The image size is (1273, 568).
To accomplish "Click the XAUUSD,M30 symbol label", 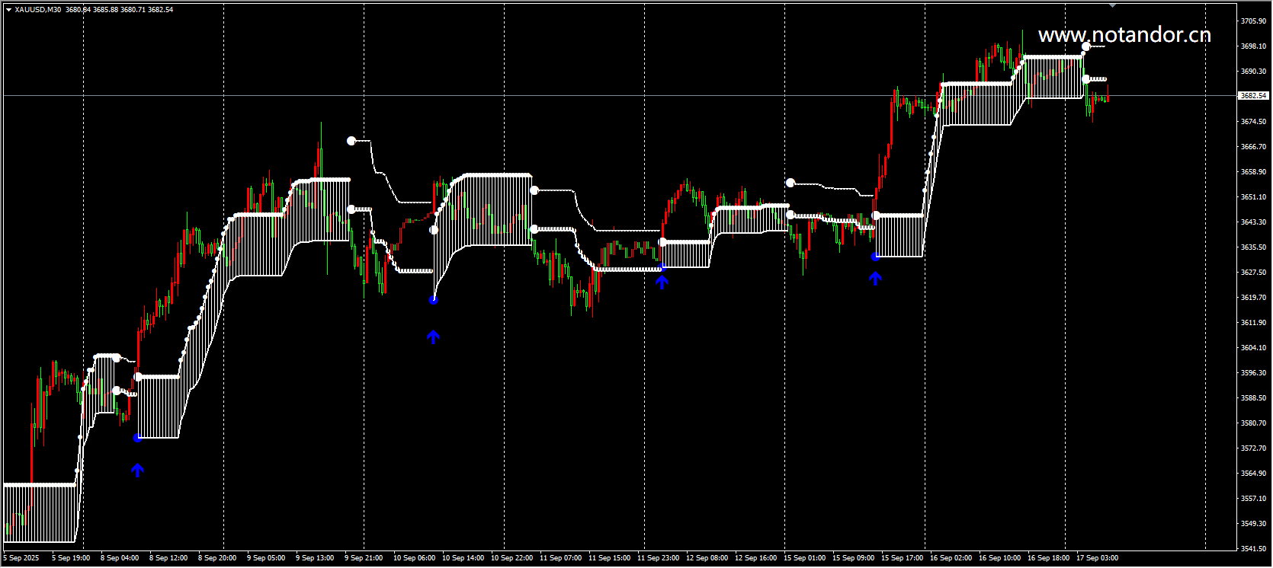I will coord(39,10).
